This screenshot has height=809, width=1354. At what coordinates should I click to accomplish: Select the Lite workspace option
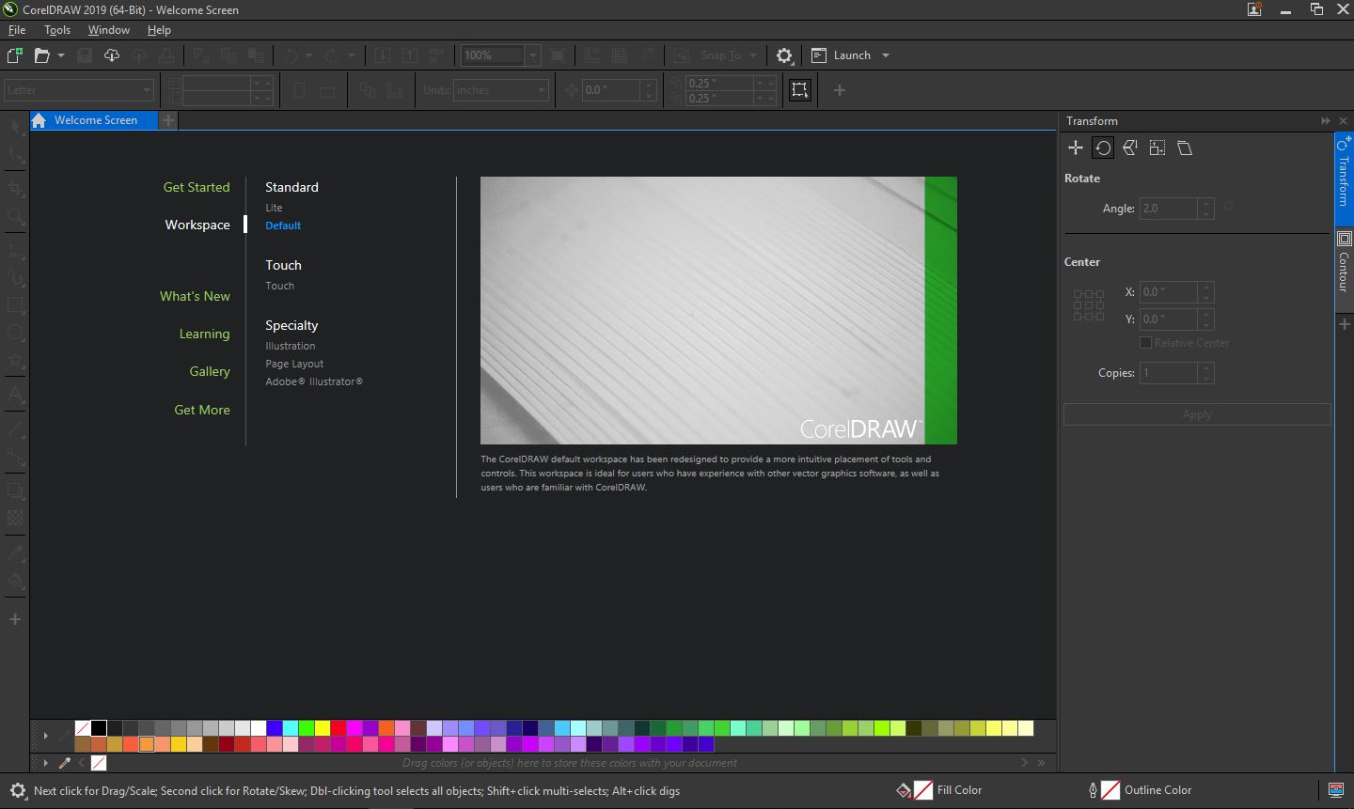(274, 208)
